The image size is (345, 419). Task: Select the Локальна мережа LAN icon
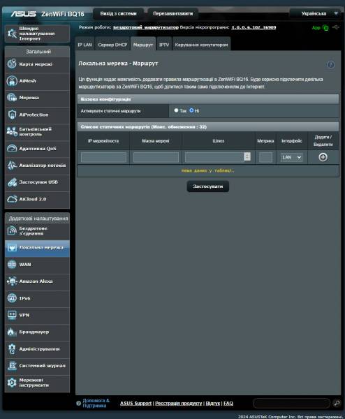(x=12, y=248)
